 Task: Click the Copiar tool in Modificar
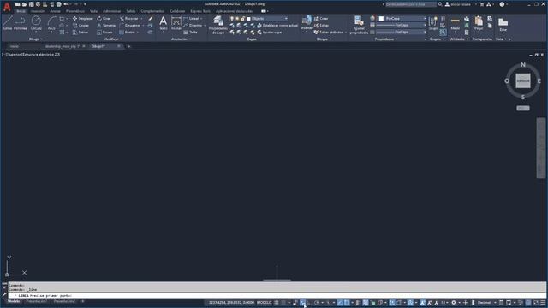pyautogui.click(x=81, y=26)
